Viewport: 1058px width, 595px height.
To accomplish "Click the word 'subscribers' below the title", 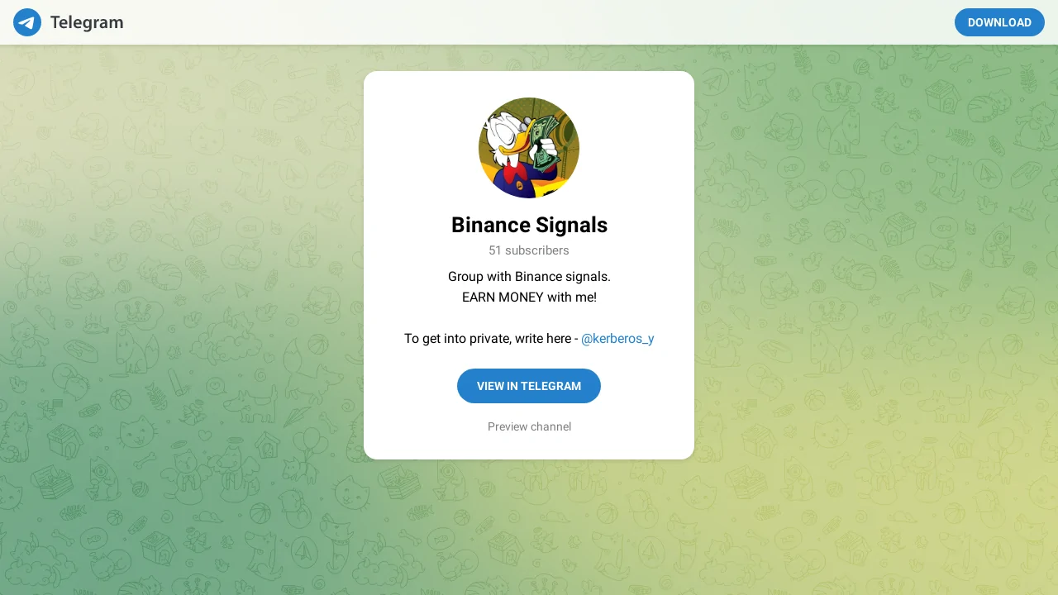I will point(537,250).
